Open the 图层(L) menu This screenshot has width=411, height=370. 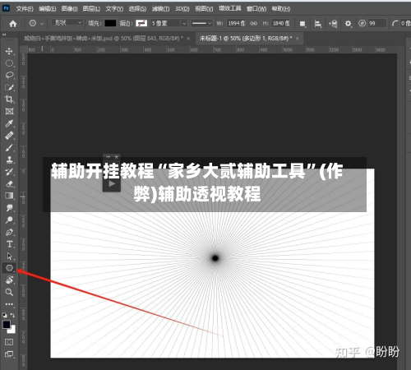(x=91, y=9)
